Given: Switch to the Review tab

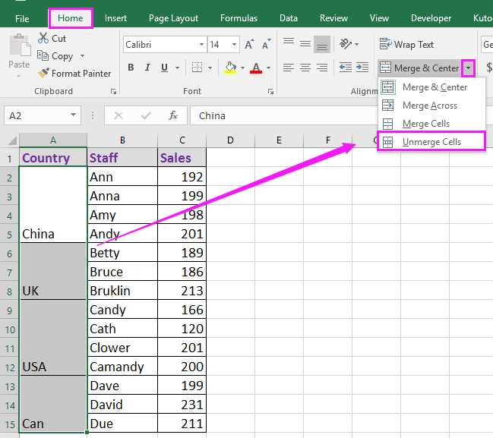Looking at the screenshot, I should point(333,18).
